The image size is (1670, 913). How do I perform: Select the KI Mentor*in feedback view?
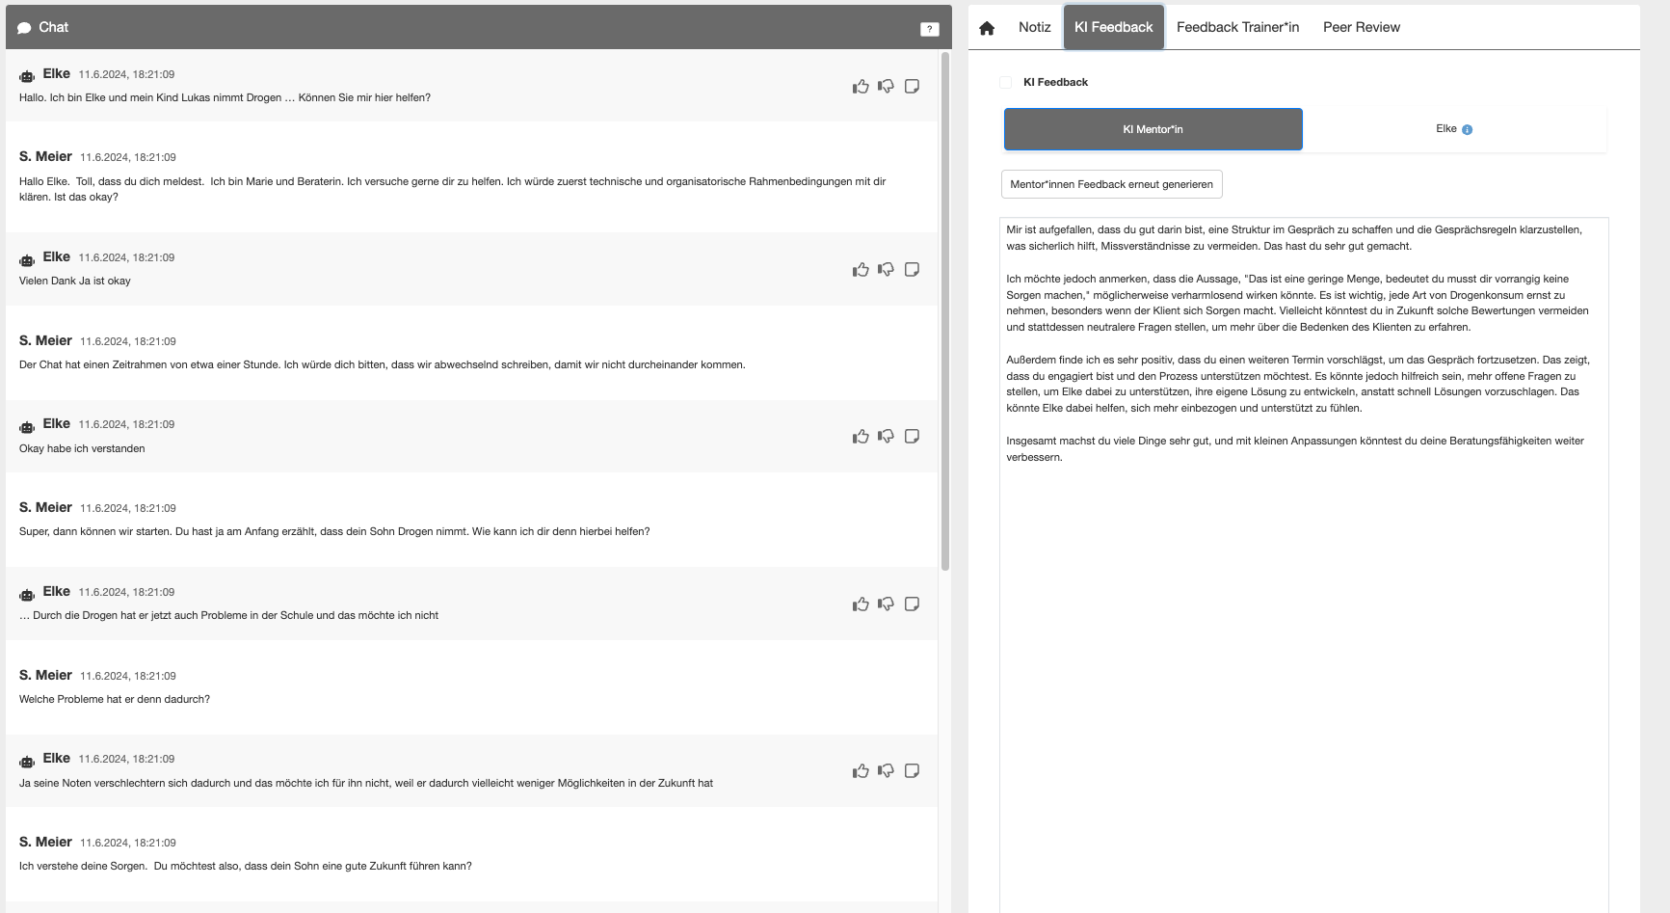pos(1153,129)
